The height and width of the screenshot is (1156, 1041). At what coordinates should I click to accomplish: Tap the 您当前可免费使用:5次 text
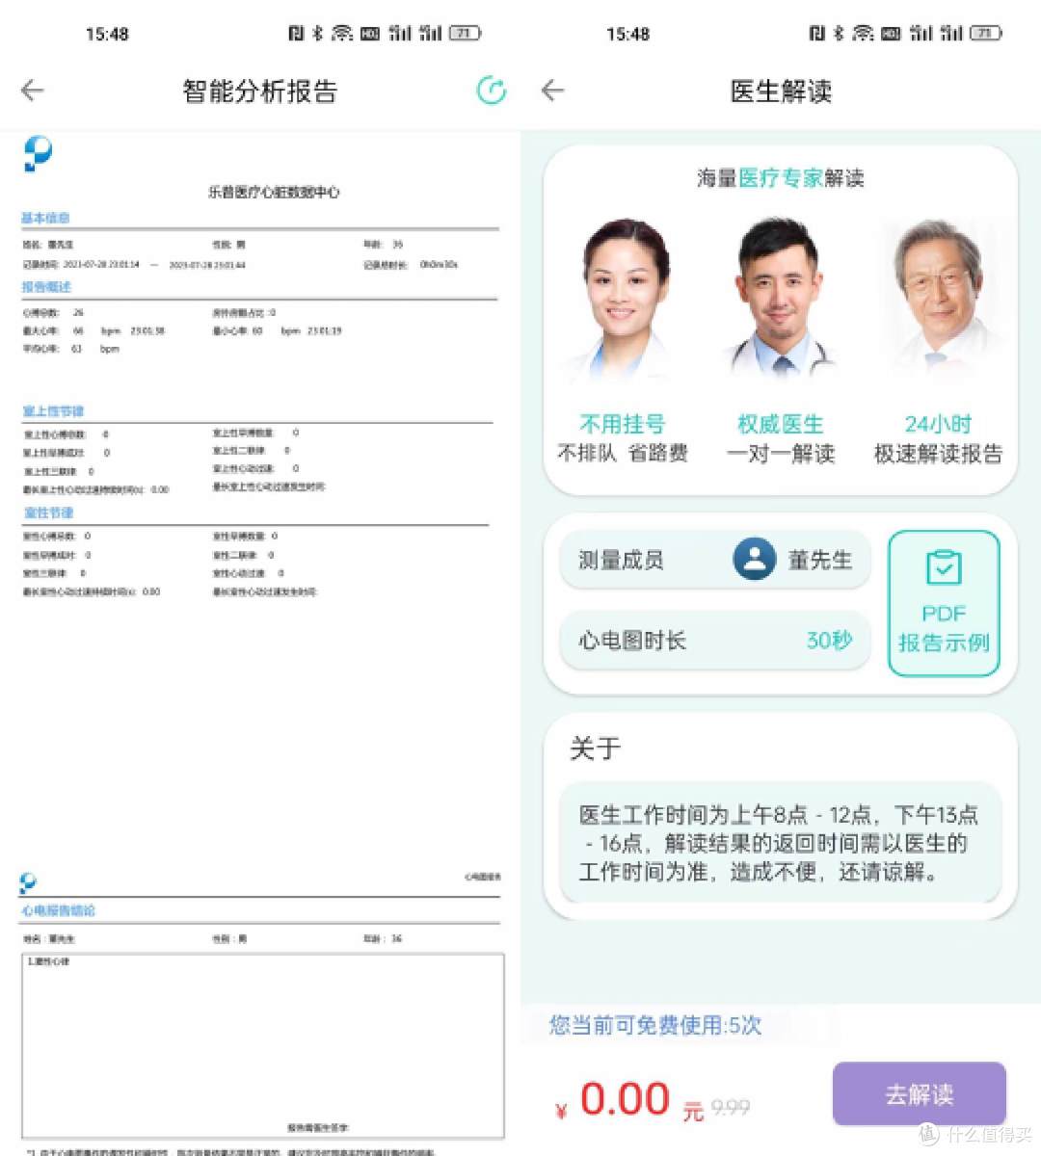[x=655, y=1025]
